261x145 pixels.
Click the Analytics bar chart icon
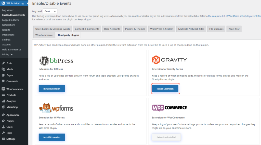point(3,101)
